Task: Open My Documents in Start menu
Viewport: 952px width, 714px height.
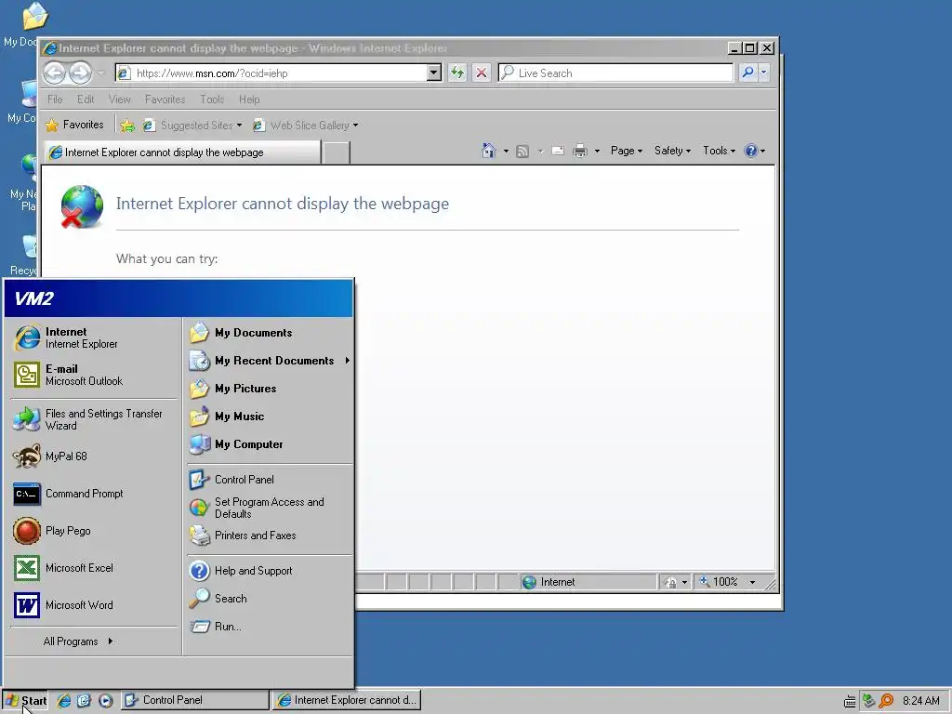Action: 269,333
